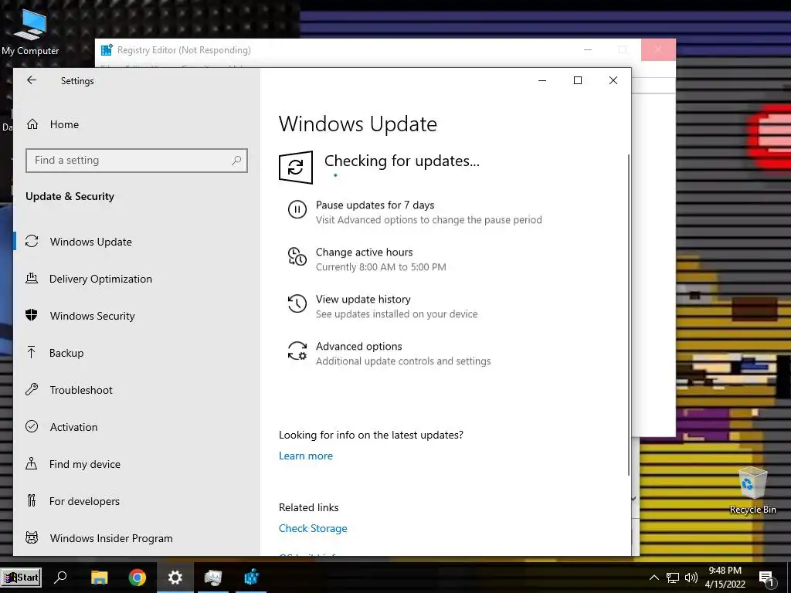The image size is (791, 593).
Task: Click the volume speaker tray icon
Action: point(691,578)
